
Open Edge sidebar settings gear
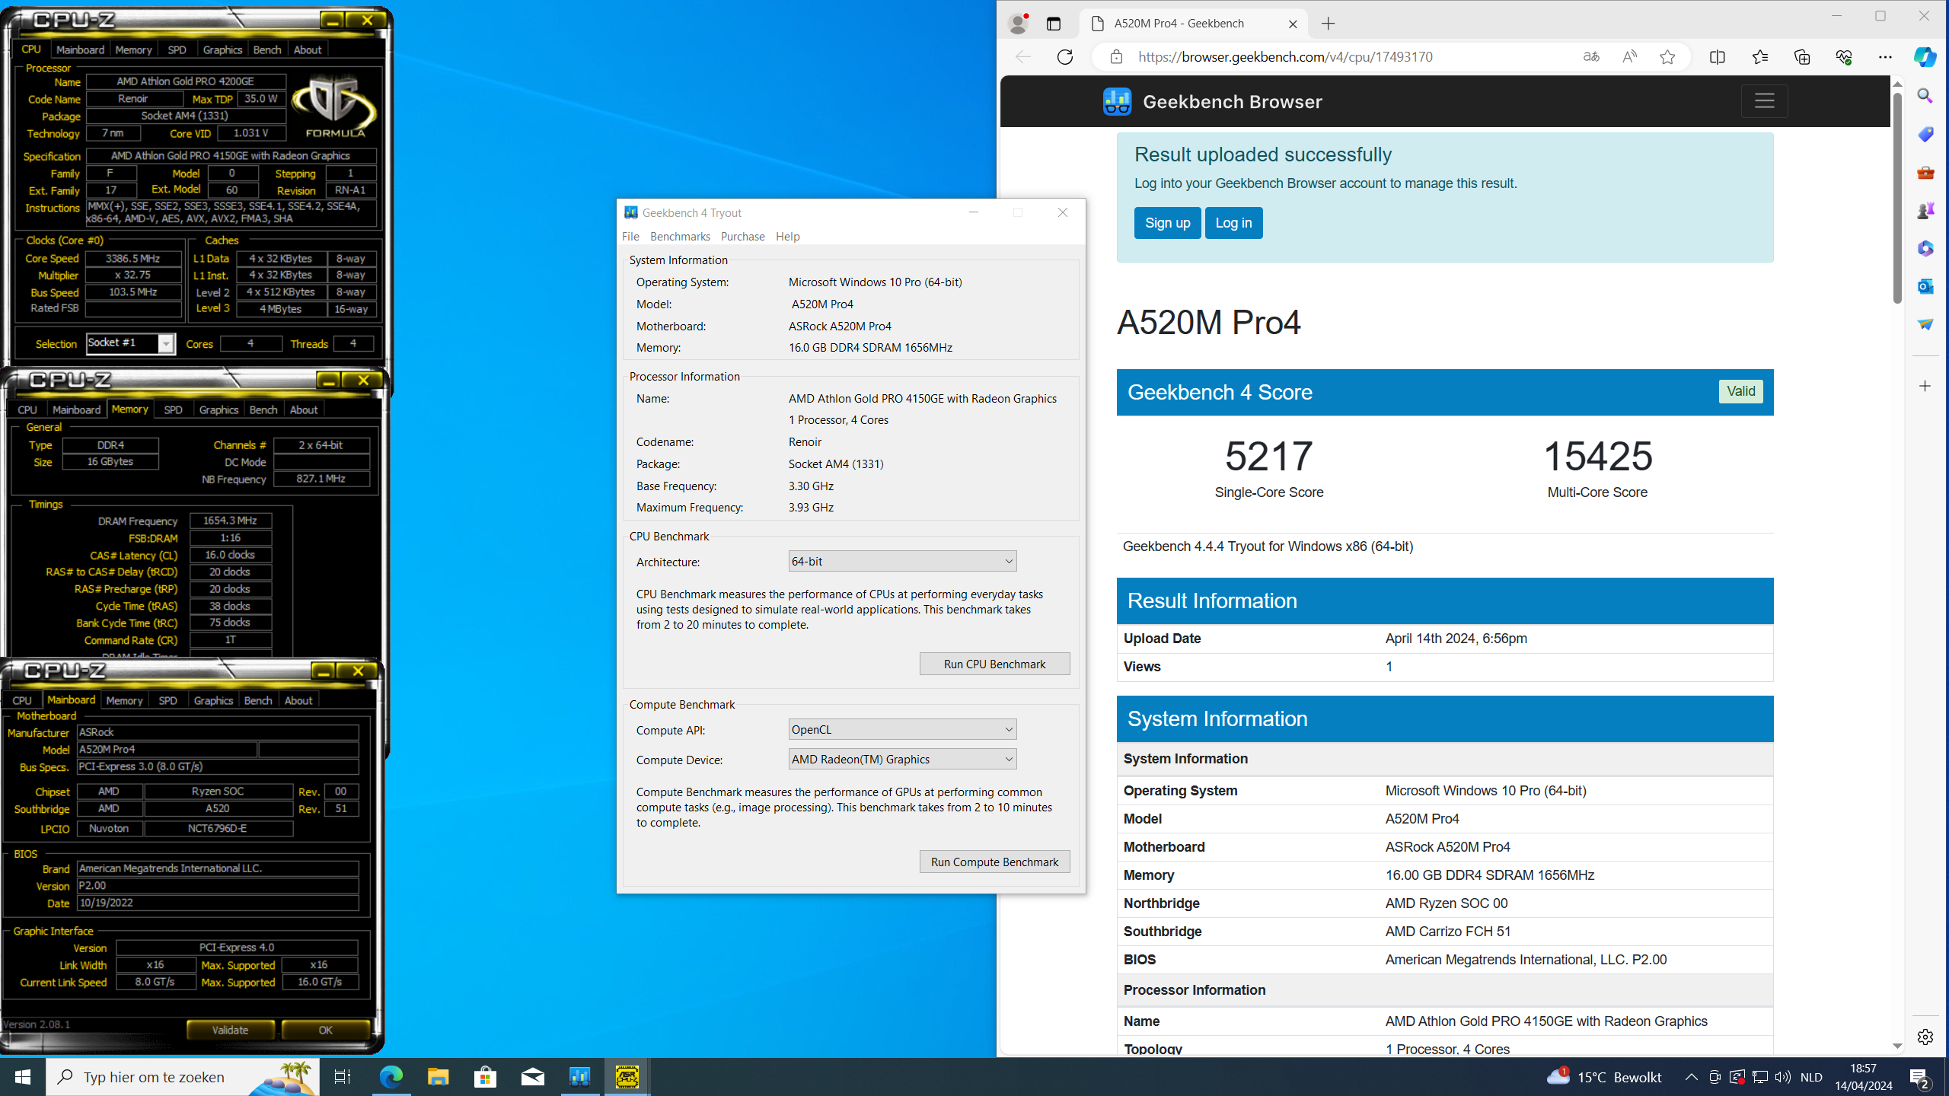click(1925, 1037)
